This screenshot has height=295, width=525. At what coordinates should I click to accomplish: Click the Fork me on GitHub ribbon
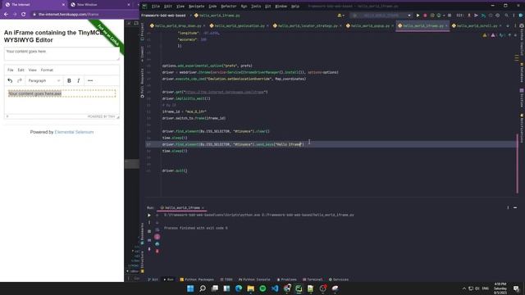coord(107,35)
